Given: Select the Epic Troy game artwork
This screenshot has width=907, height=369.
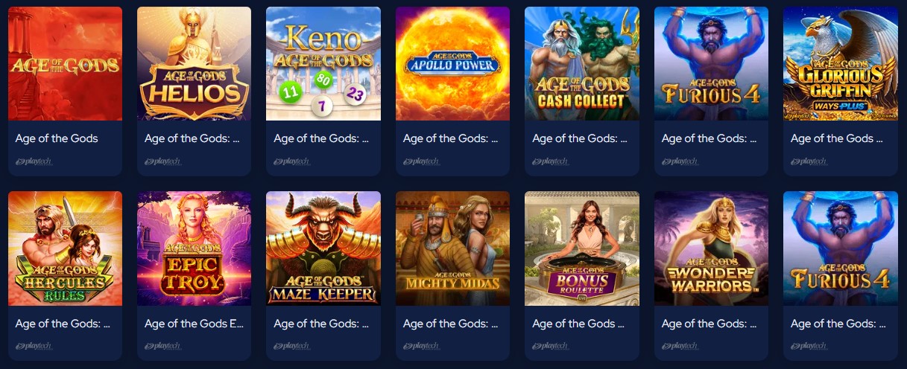Looking at the screenshot, I should click(x=194, y=248).
